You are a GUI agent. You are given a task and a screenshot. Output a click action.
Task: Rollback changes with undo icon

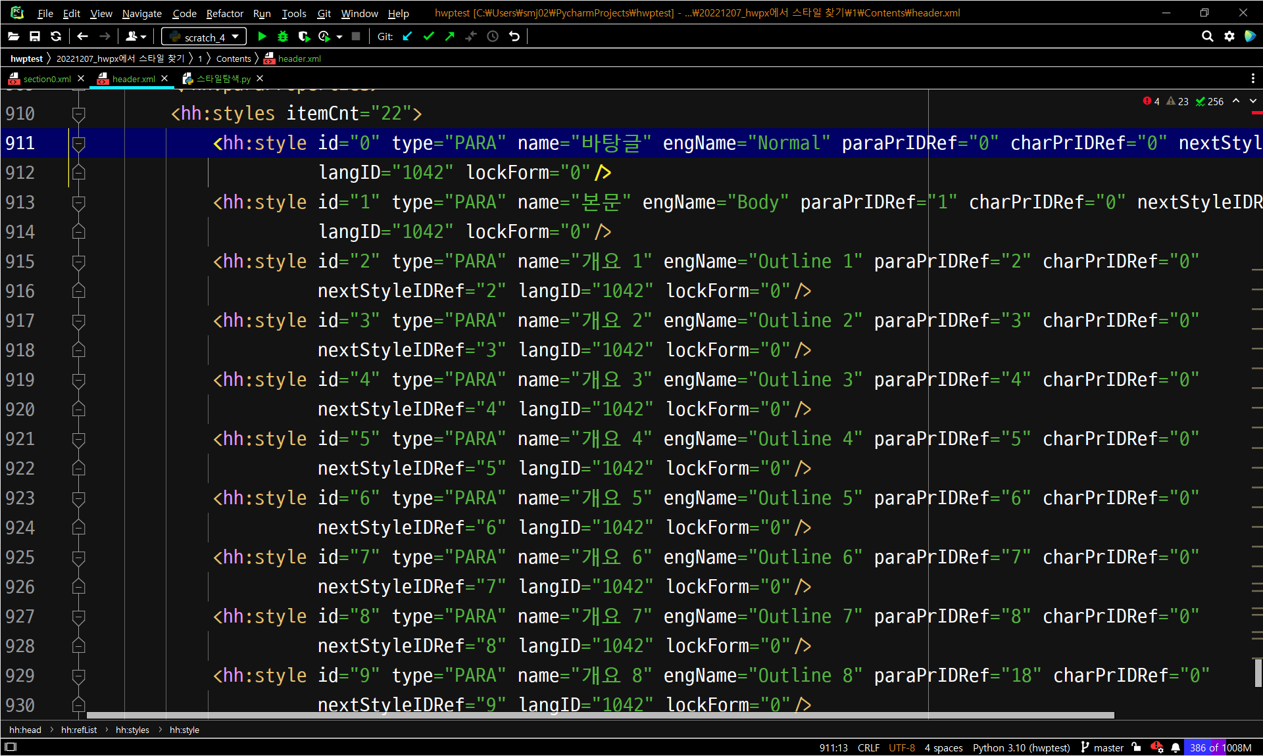(514, 37)
